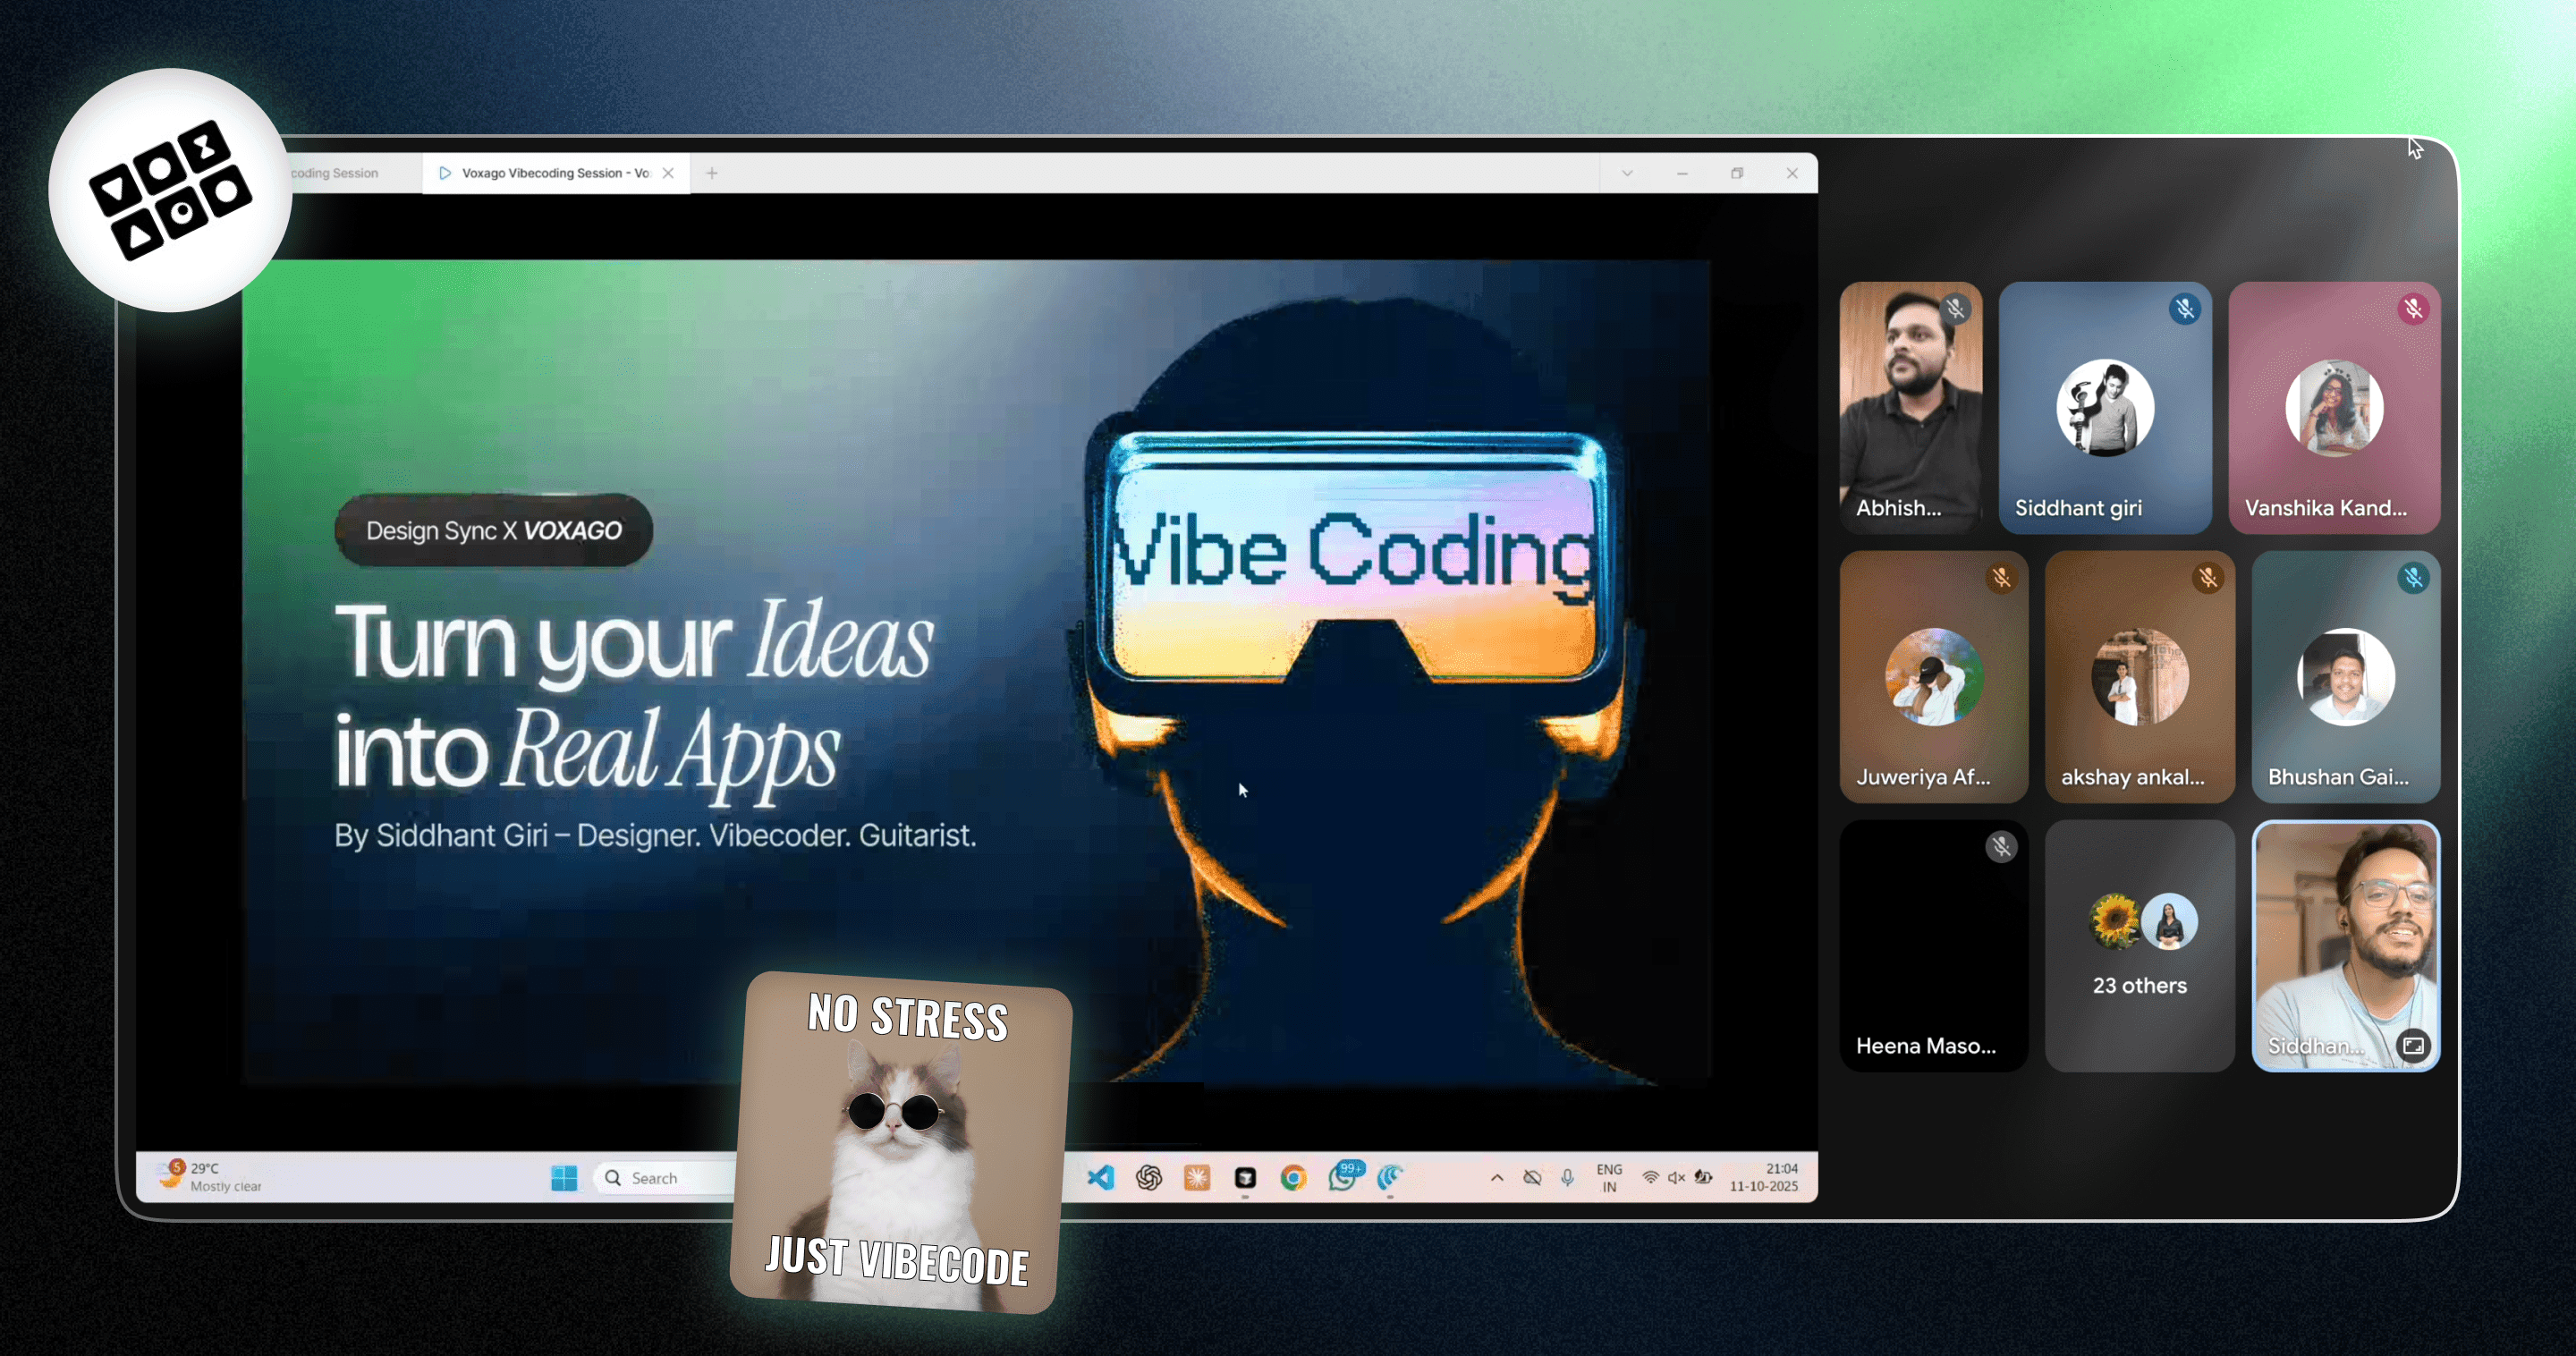Screen dimensions: 2576x1356
Task: Toggle the microphone tray icon
Action: click(x=1567, y=1177)
